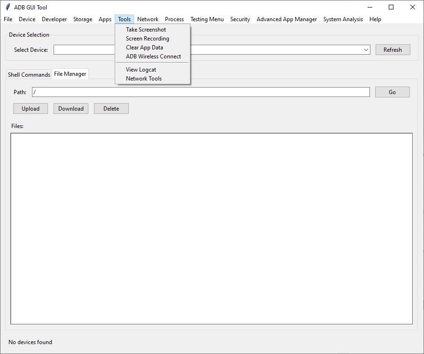The height and width of the screenshot is (354, 424).
Task: Open Network Tools from the Tools menu
Action: click(x=143, y=78)
